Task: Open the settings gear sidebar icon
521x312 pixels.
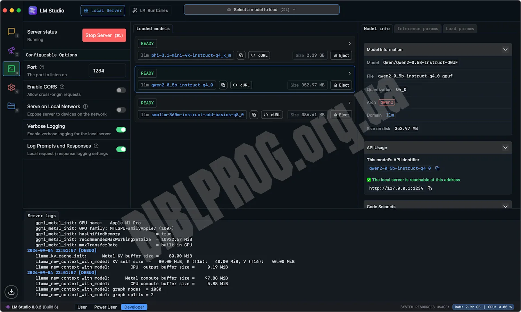Action: point(11,87)
